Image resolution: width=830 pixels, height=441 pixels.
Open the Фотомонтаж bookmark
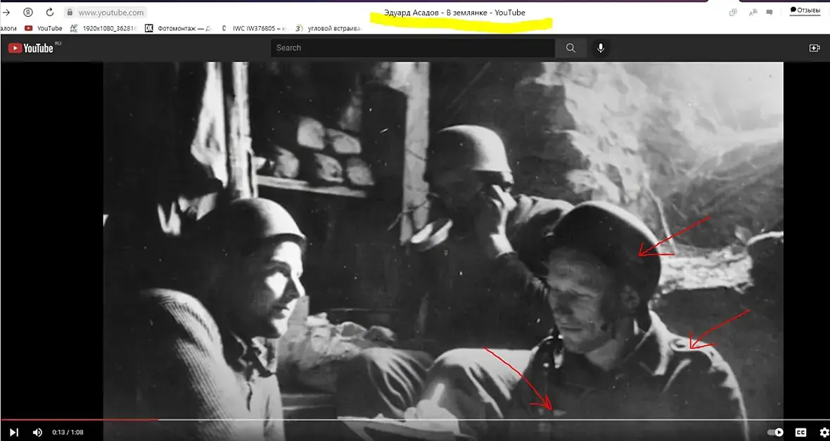178,28
